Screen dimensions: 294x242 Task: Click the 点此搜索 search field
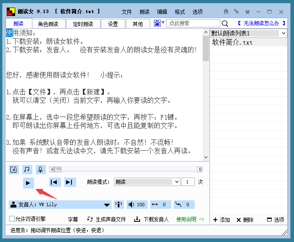click(x=193, y=23)
